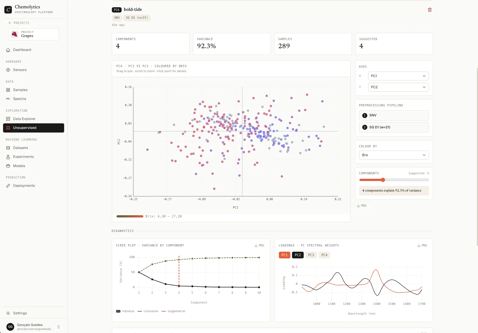
Task: Toggle PC3 loading line
Action: tap(311, 255)
